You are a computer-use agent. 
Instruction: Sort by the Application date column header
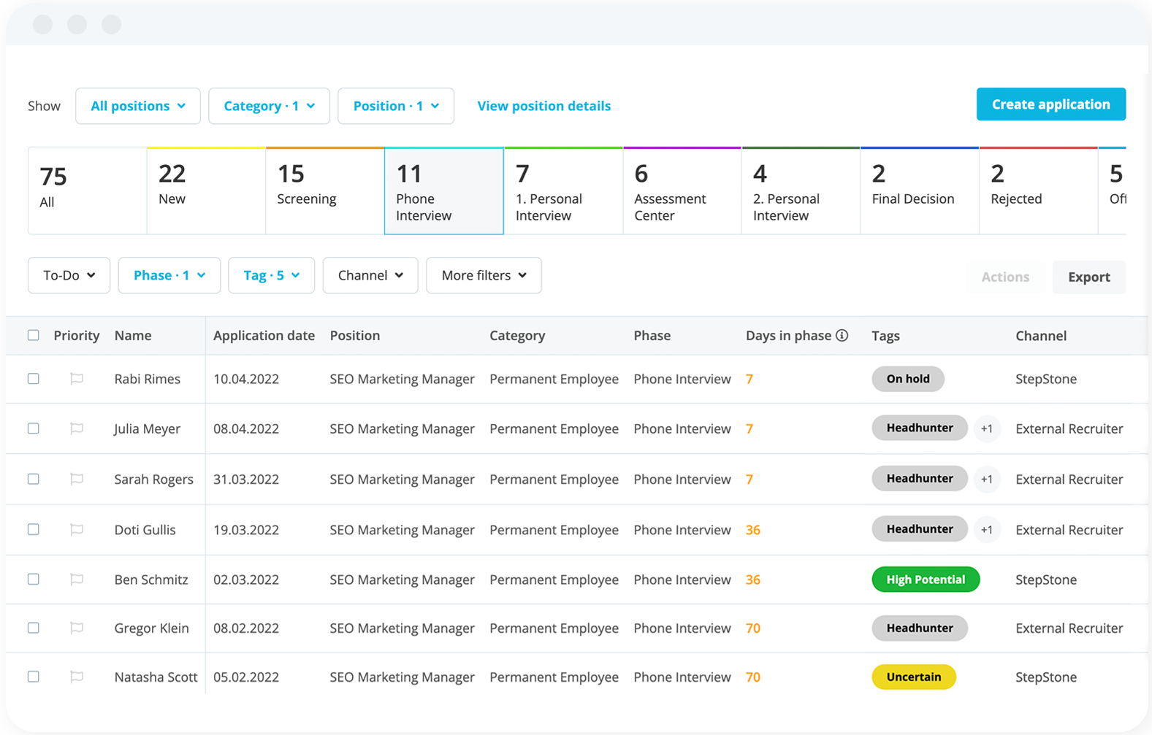(264, 335)
